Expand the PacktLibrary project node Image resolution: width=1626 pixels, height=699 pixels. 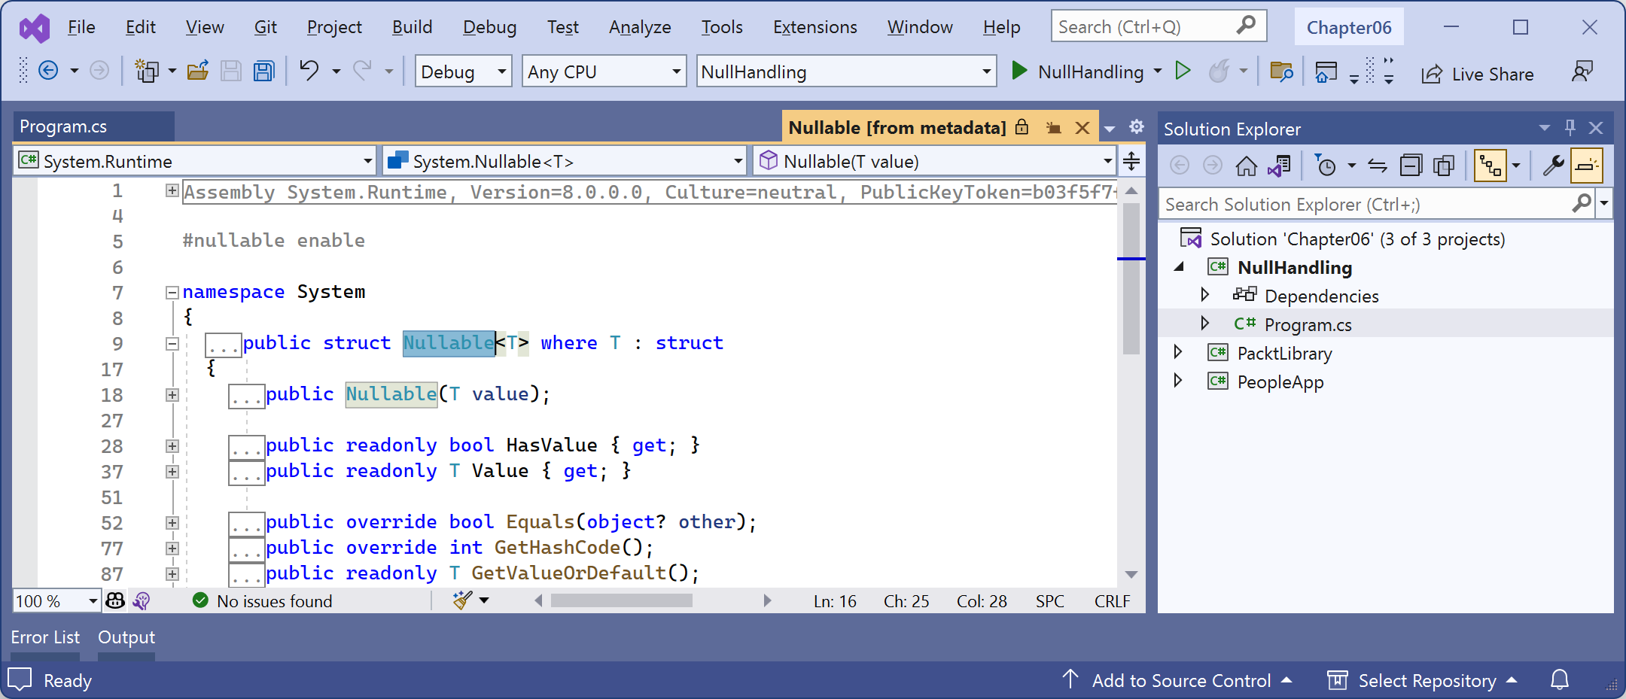(1178, 351)
